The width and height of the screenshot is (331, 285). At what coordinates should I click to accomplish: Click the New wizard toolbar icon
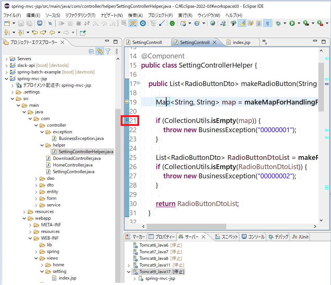coord(7,23)
